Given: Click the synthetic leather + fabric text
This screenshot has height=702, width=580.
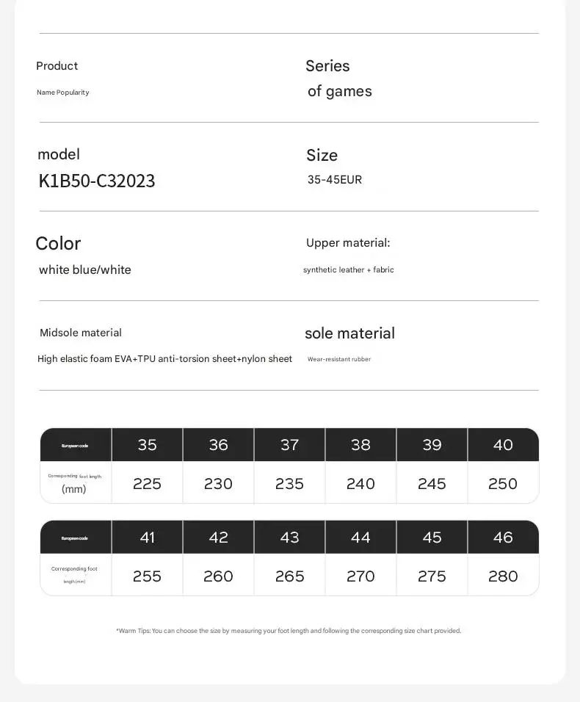Looking at the screenshot, I should click(349, 269).
